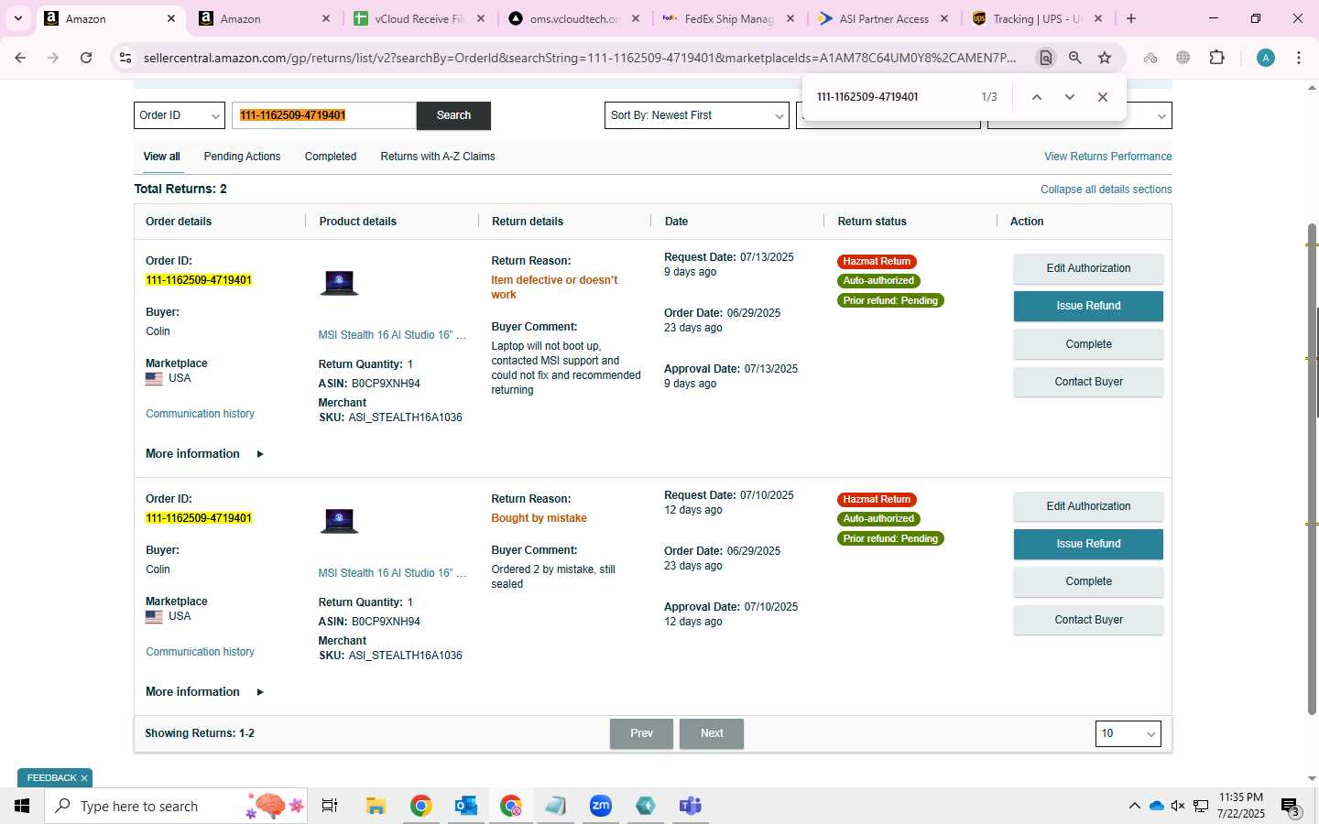The image size is (1319, 824).
Task: Go to next find-in-page match
Action: pos(1070,97)
